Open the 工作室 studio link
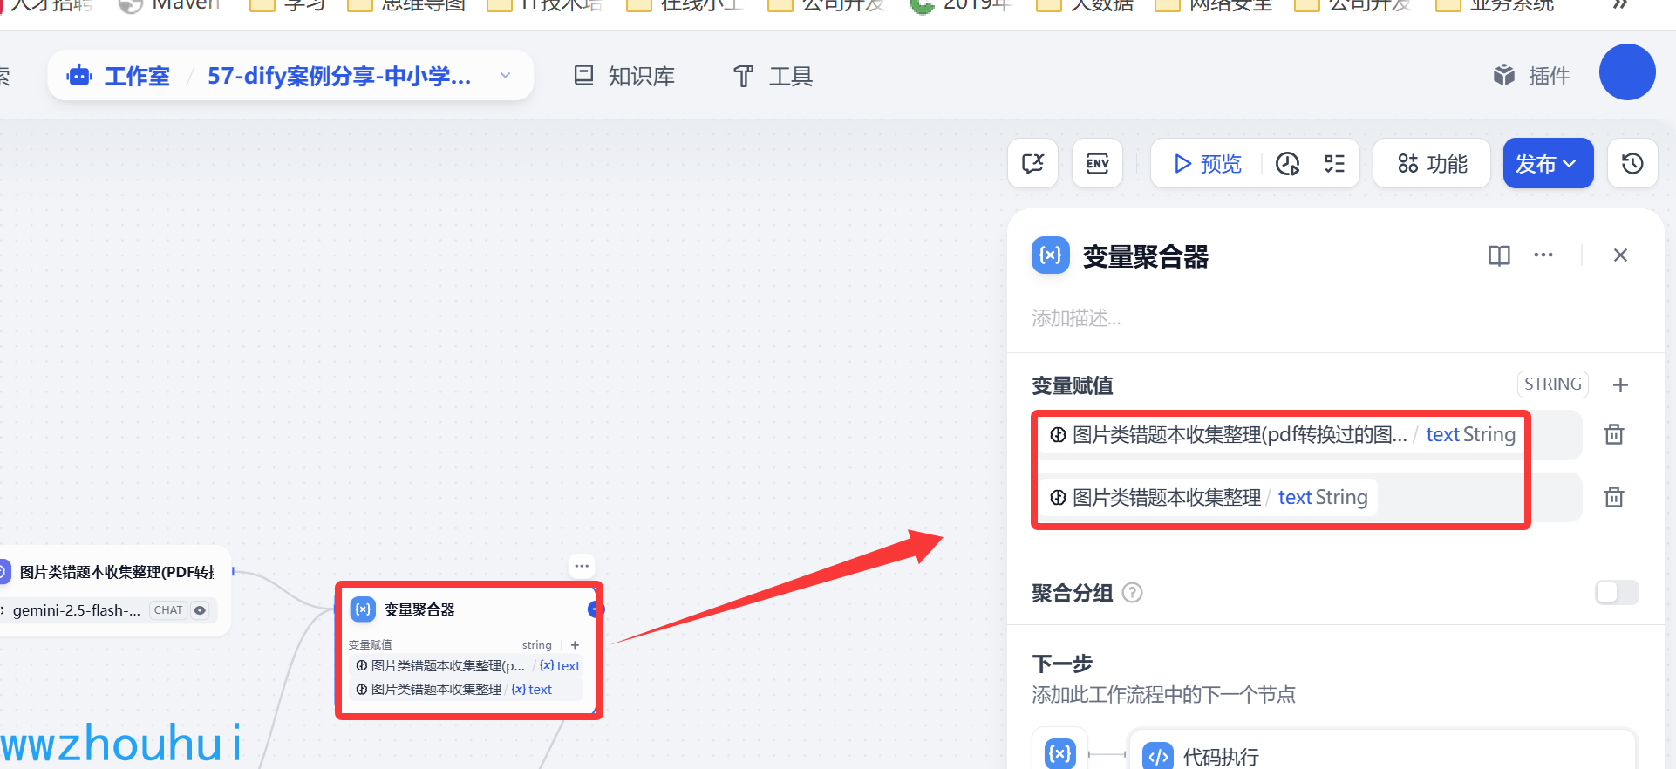The image size is (1676, 769). tap(119, 76)
